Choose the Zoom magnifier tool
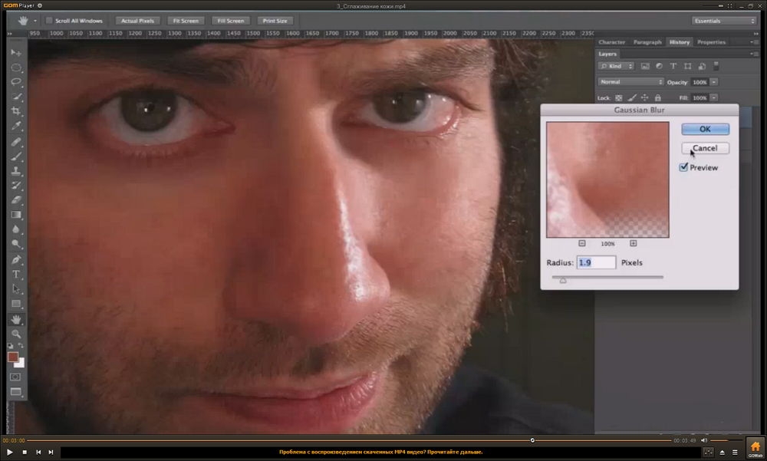The width and height of the screenshot is (767, 461). tap(16, 334)
